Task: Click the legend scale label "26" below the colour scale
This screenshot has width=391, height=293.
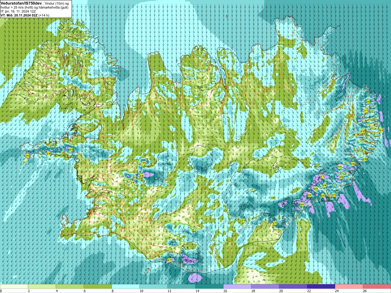Action: [365, 291]
